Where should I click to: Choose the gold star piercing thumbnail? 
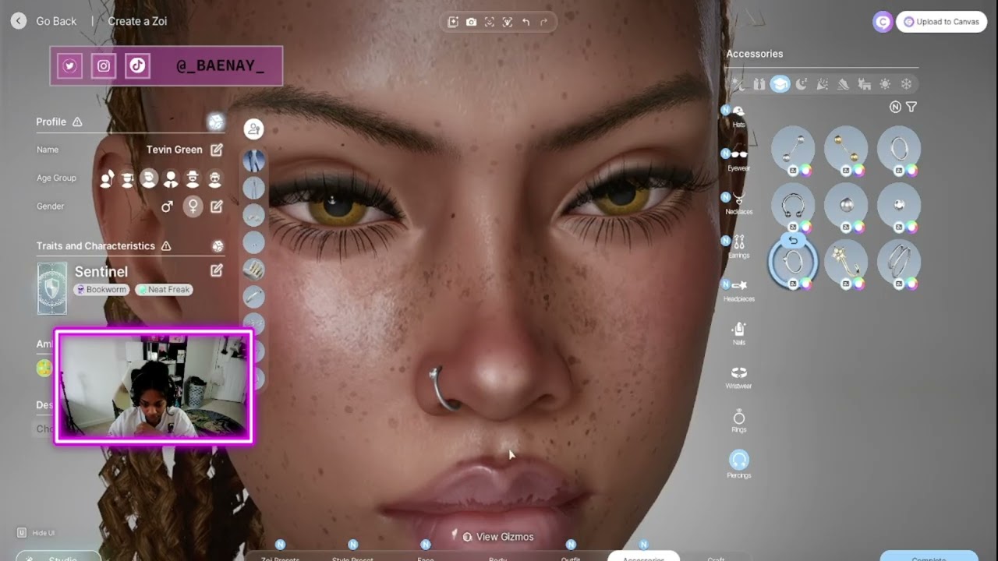pos(846,261)
